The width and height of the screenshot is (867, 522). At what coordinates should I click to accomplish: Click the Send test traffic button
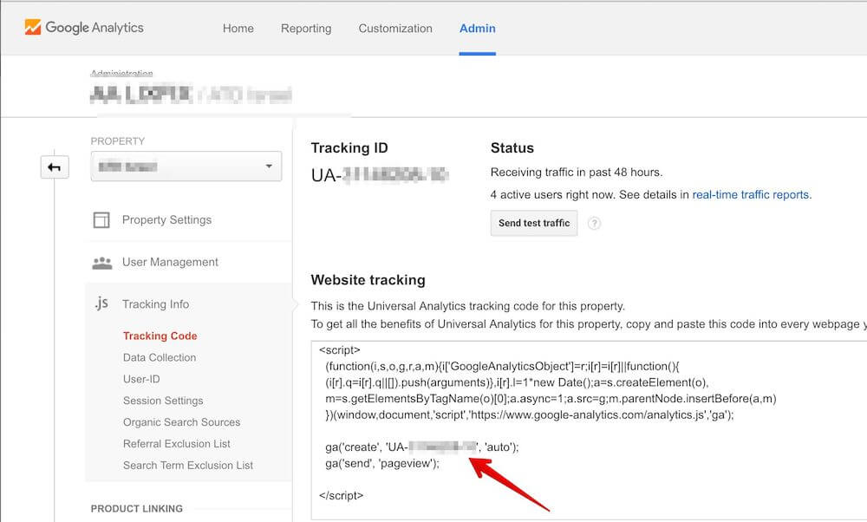point(534,223)
